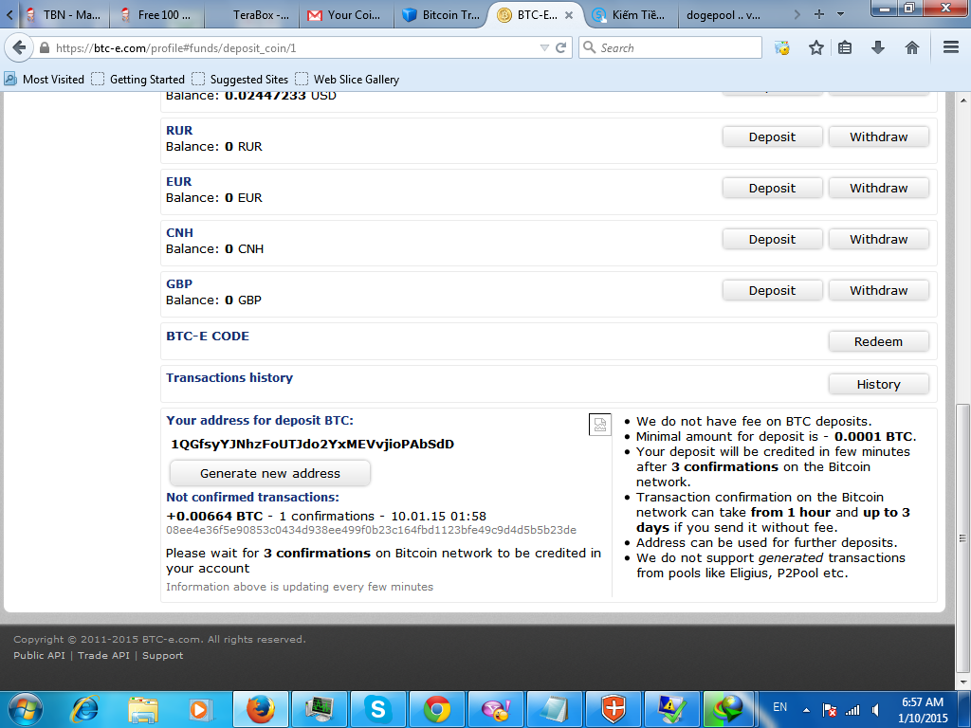Image resolution: width=971 pixels, height=728 pixels.
Task: Bookmark this page with the star icon
Action: pos(816,47)
